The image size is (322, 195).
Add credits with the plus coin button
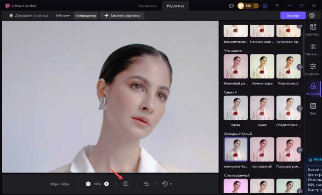(256, 6)
